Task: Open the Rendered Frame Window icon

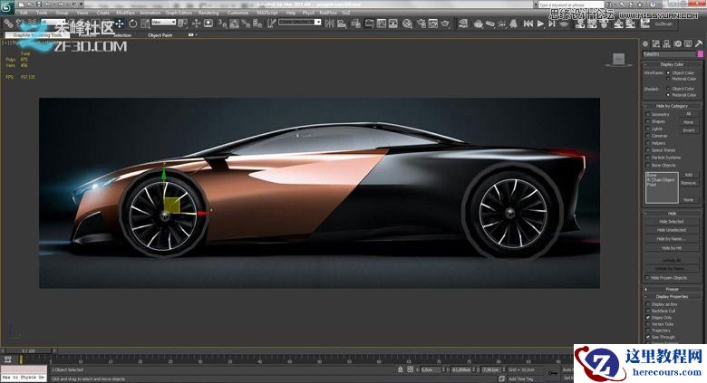Action: click(x=433, y=24)
